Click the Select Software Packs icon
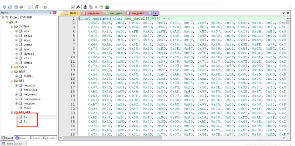 click(102, 7)
